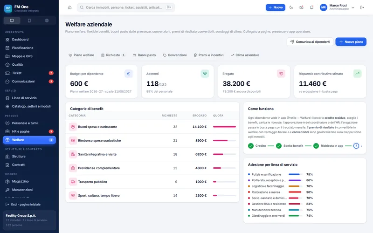Click the Ticket badge showing 7

tap(51, 73)
